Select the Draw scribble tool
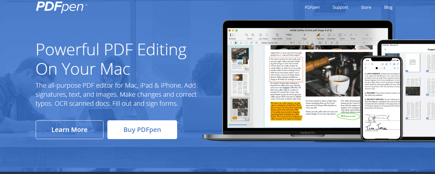Image resolution: width=435 pixels, height=174 pixels. (x=351, y=35)
